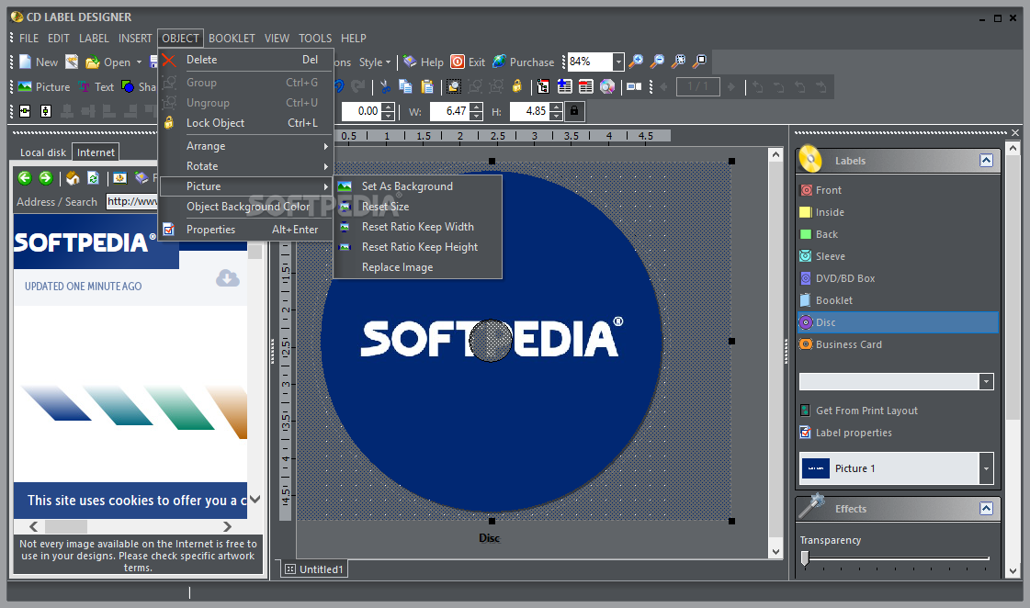Open the Picture 1 object dropdown

click(x=985, y=468)
